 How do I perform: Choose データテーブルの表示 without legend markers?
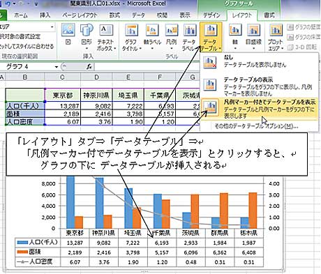[x=259, y=86]
